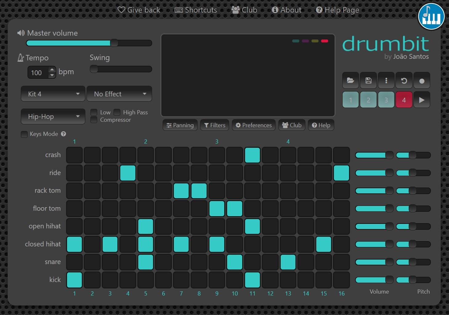Image resolution: width=449 pixels, height=315 pixels.
Task: Enable the High Pass checkbox
Action: tap(117, 112)
